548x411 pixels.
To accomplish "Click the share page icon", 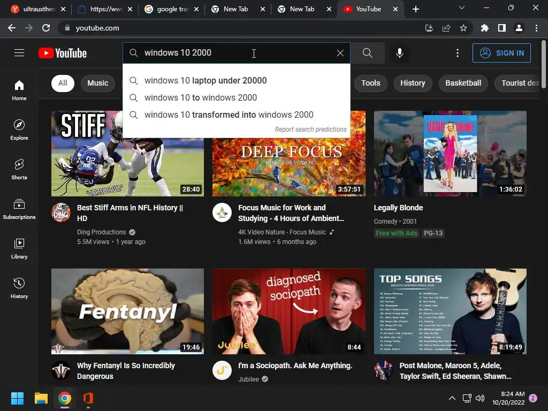I will (x=446, y=28).
